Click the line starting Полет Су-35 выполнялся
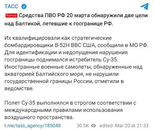154x130 pixels. pos(70,103)
